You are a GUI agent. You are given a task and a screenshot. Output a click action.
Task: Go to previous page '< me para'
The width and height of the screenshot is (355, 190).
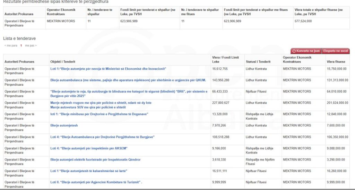pos(11,45)
